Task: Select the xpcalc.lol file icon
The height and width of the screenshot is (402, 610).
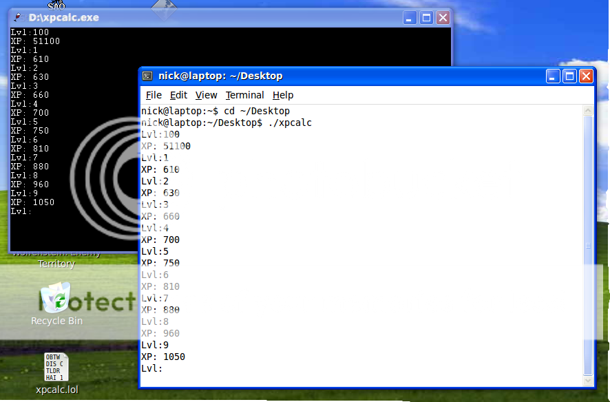Action: point(56,367)
